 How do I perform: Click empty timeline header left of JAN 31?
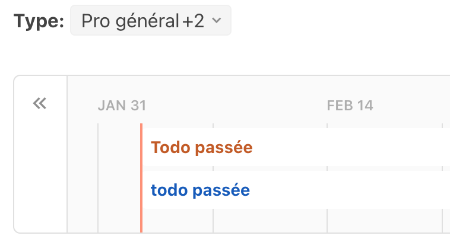[x=82, y=106]
